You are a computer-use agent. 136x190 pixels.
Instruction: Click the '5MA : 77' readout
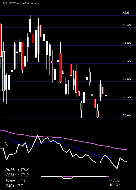click(x=14, y=186)
